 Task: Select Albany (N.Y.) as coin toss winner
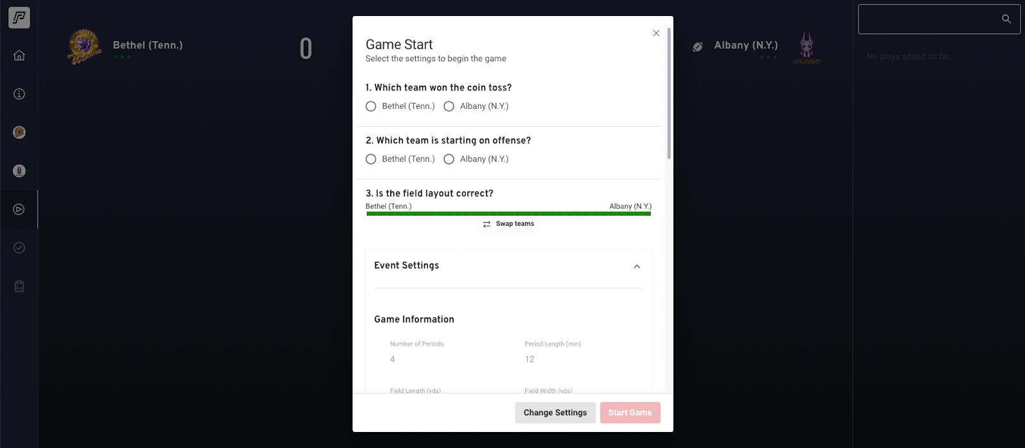pos(449,106)
